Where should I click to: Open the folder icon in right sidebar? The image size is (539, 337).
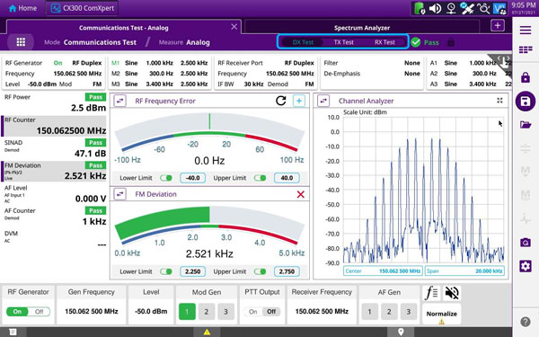pyautogui.click(x=526, y=125)
